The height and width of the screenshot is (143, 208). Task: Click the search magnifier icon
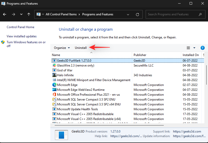[200, 14]
